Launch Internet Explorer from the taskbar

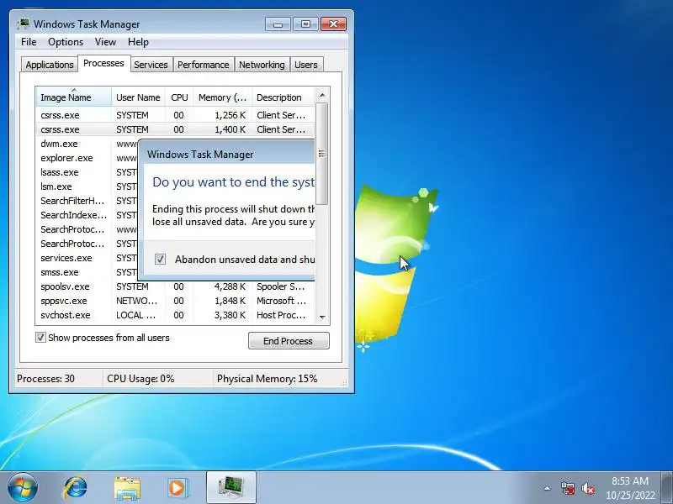(x=75, y=488)
